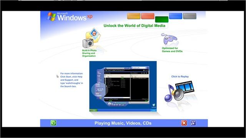Click the music and film replay icon
This screenshot has width=246, height=138.
[180, 91]
